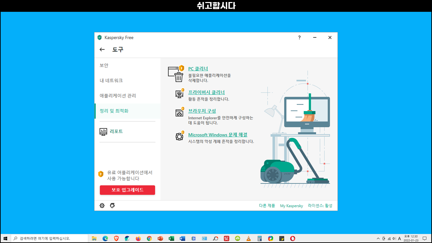432x243 pixels.
Task: Click the 라이센스: 활성 link
Action: point(320,206)
